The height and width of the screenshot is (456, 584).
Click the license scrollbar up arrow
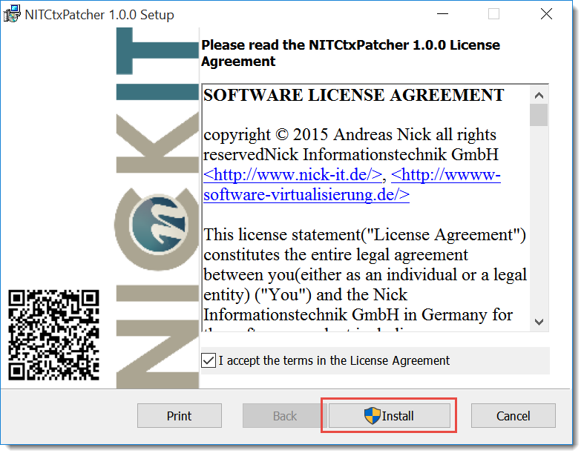539,96
